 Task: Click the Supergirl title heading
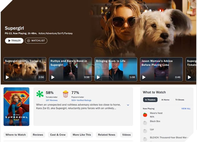[x=14, y=28]
